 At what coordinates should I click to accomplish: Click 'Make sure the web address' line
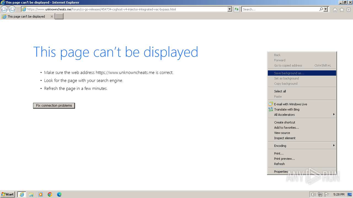[x=109, y=73]
